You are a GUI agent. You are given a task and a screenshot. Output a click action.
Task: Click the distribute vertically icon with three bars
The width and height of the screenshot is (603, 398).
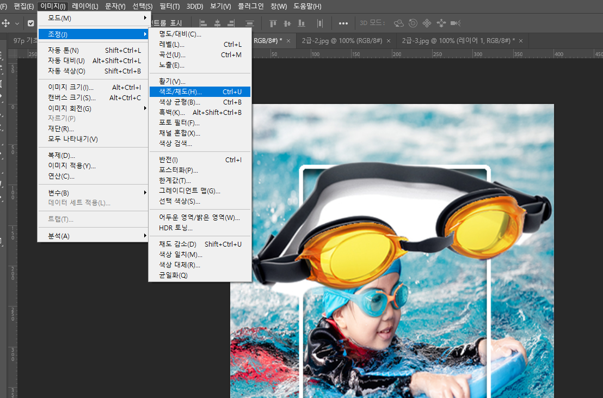click(x=250, y=23)
